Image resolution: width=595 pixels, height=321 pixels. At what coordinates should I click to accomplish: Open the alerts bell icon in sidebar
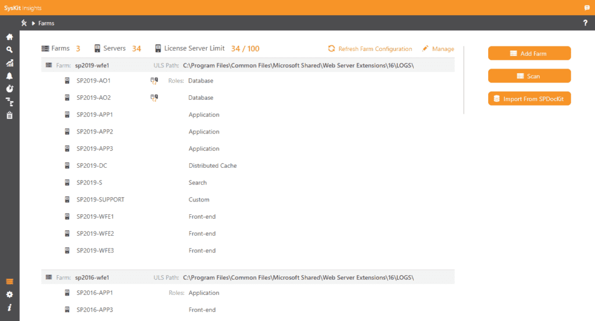[x=9, y=76]
